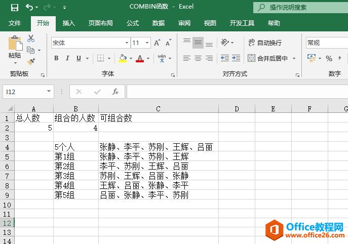This screenshot has height=244, width=348.
Task: Click the Insert Function fx icon
Action: coord(115,92)
